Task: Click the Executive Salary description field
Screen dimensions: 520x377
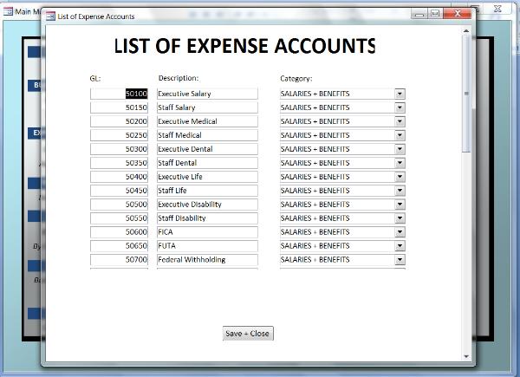Action: pos(207,94)
